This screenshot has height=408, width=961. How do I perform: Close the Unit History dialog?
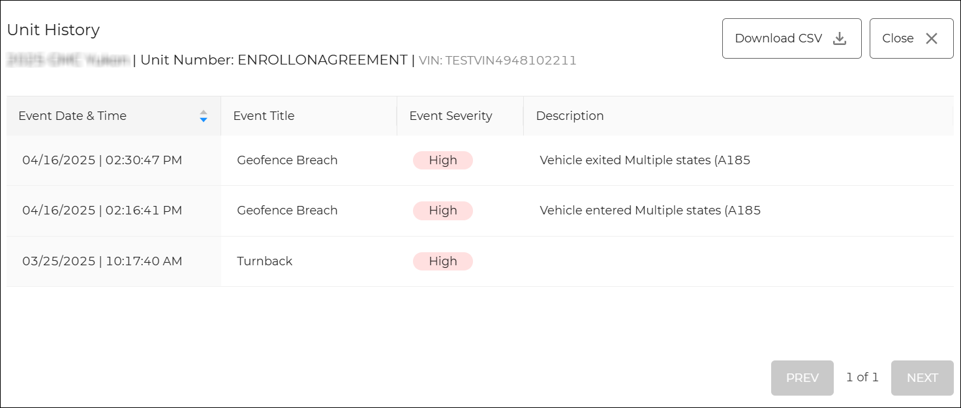[911, 38]
